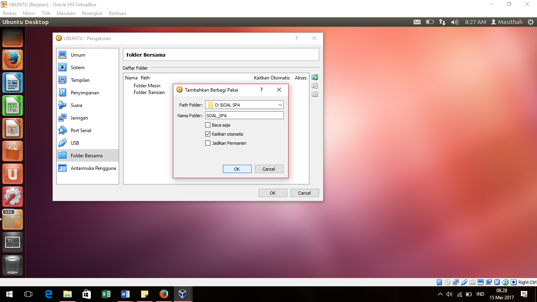Screen dimensions: 537x302
Task: Open the Bantuan menu
Action: point(118,13)
